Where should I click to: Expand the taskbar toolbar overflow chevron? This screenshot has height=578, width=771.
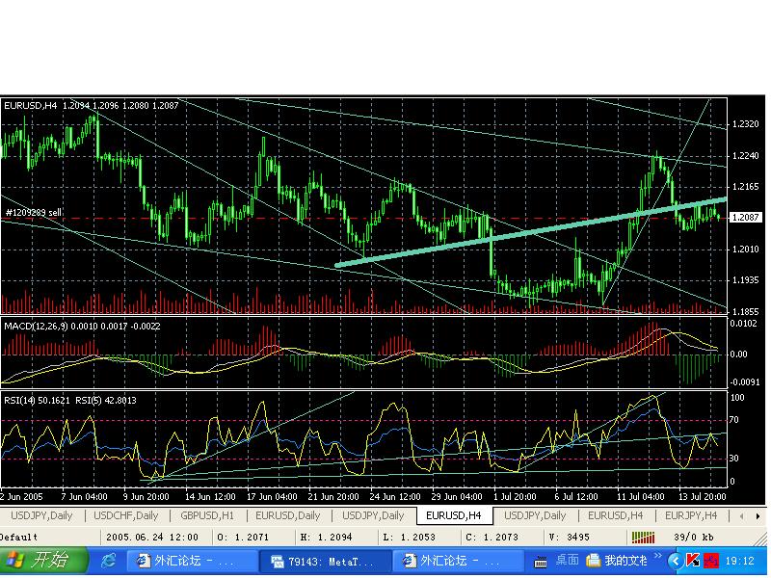click(658, 557)
